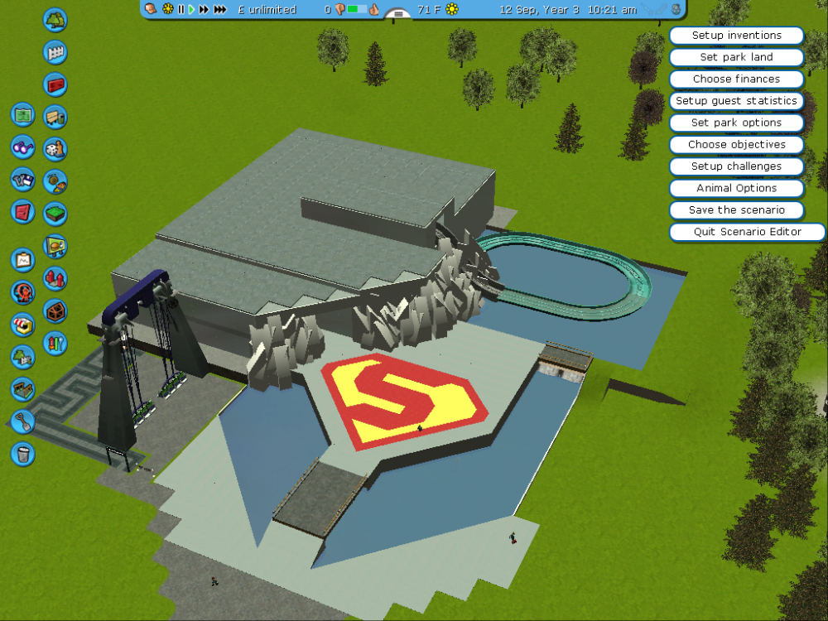This screenshot has width=828, height=621.
Task: Open the floppy disk file options icon
Action: tap(23, 179)
